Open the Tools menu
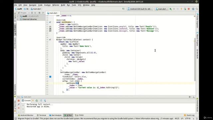The image size is (213, 120). (x=74, y=5)
